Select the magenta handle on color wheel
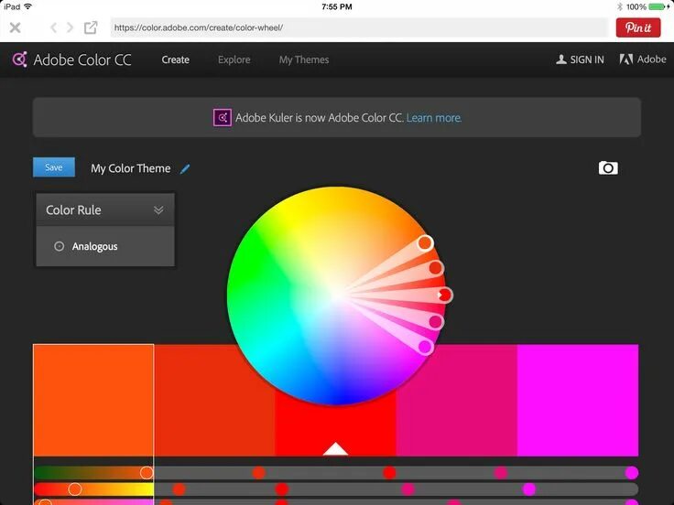This screenshot has width=674, height=505. [x=425, y=347]
